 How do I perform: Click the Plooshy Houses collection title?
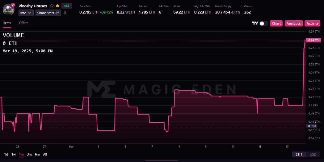(x=33, y=6)
